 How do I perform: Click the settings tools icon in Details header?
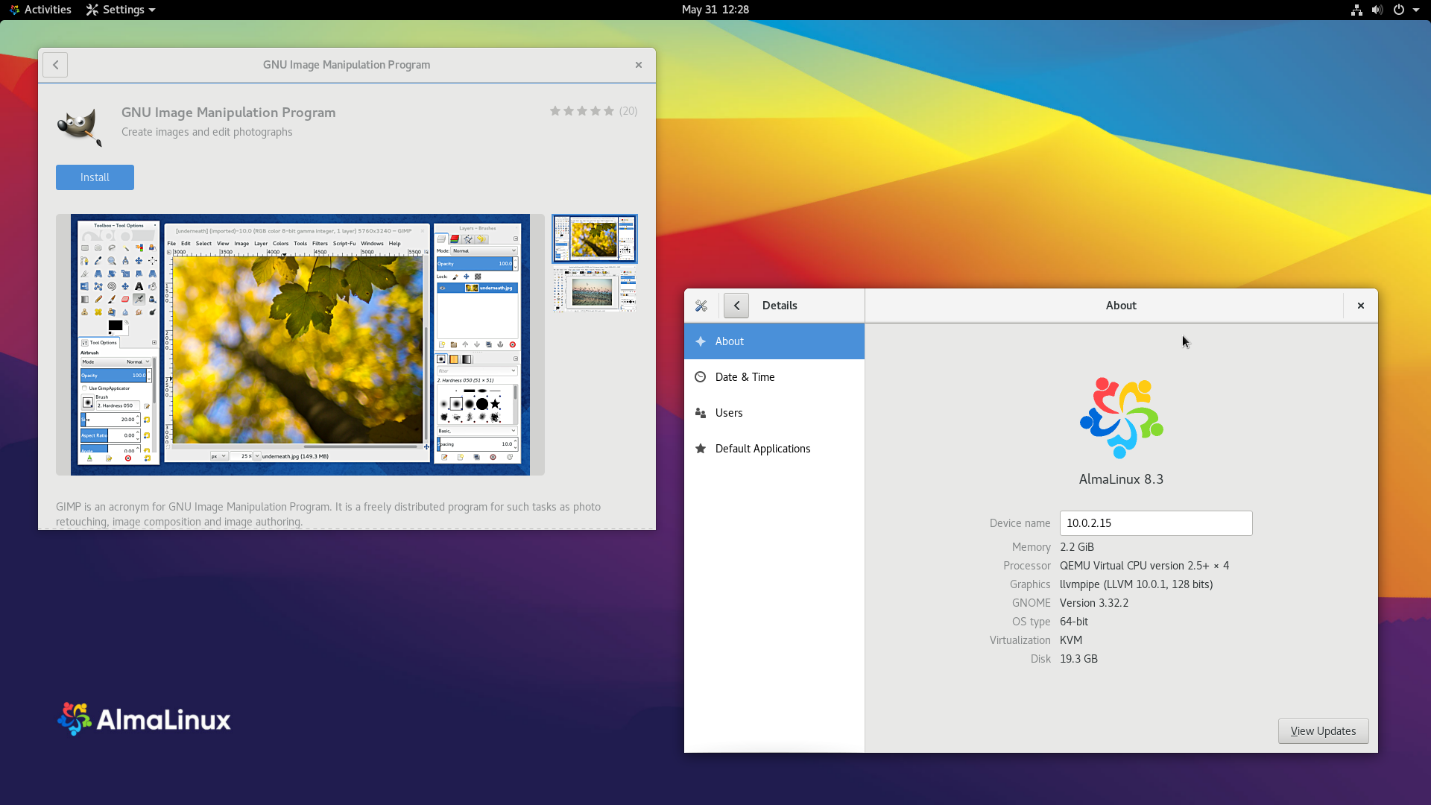tap(701, 306)
